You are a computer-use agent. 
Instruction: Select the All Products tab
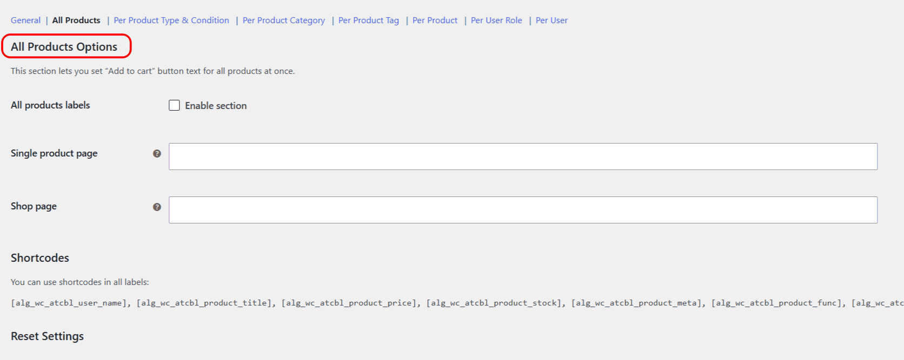(76, 21)
